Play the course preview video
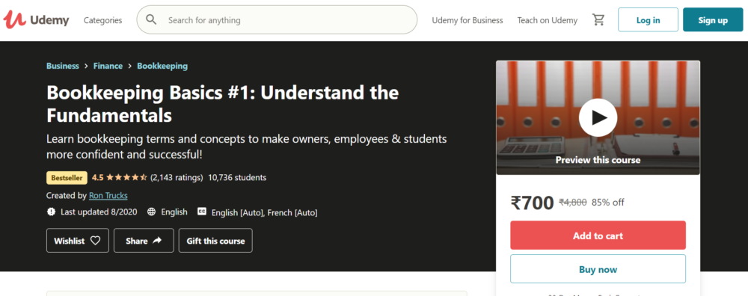The width and height of the screenshot is (748, 296). pyautogui.click(x=598, y=118)
